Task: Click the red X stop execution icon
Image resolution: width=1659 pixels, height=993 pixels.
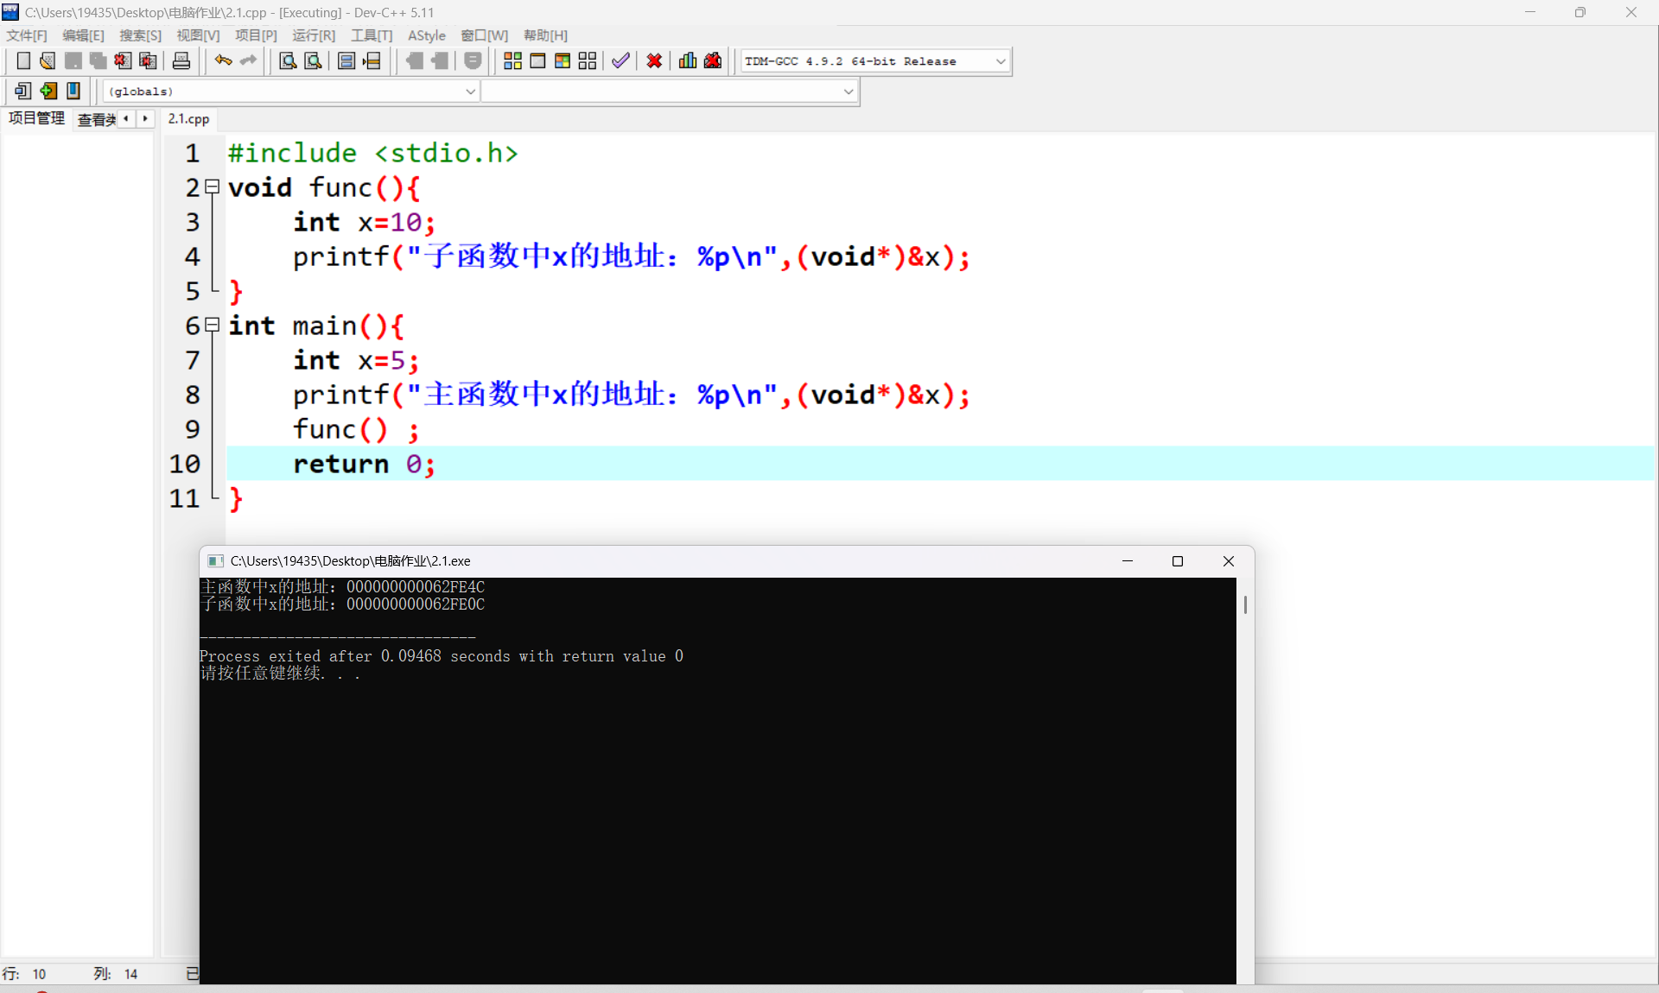Action: click(654, 60)
